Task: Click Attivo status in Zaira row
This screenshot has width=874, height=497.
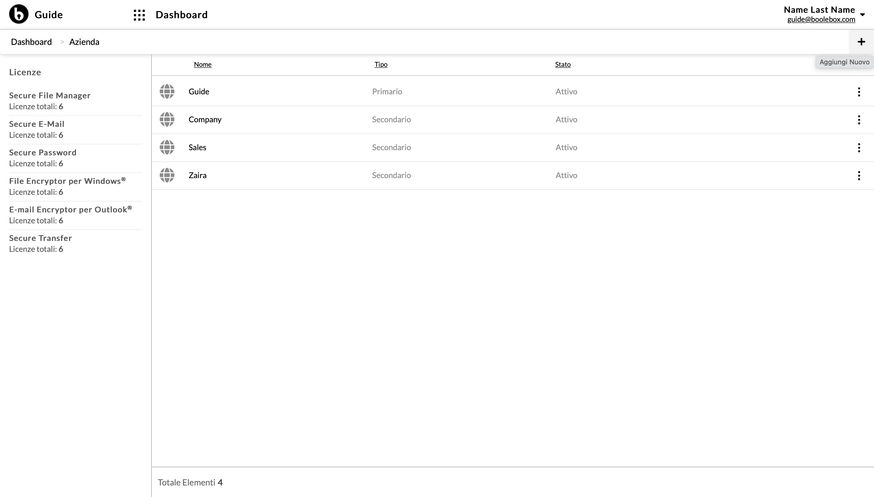Action: coord(566,175)
